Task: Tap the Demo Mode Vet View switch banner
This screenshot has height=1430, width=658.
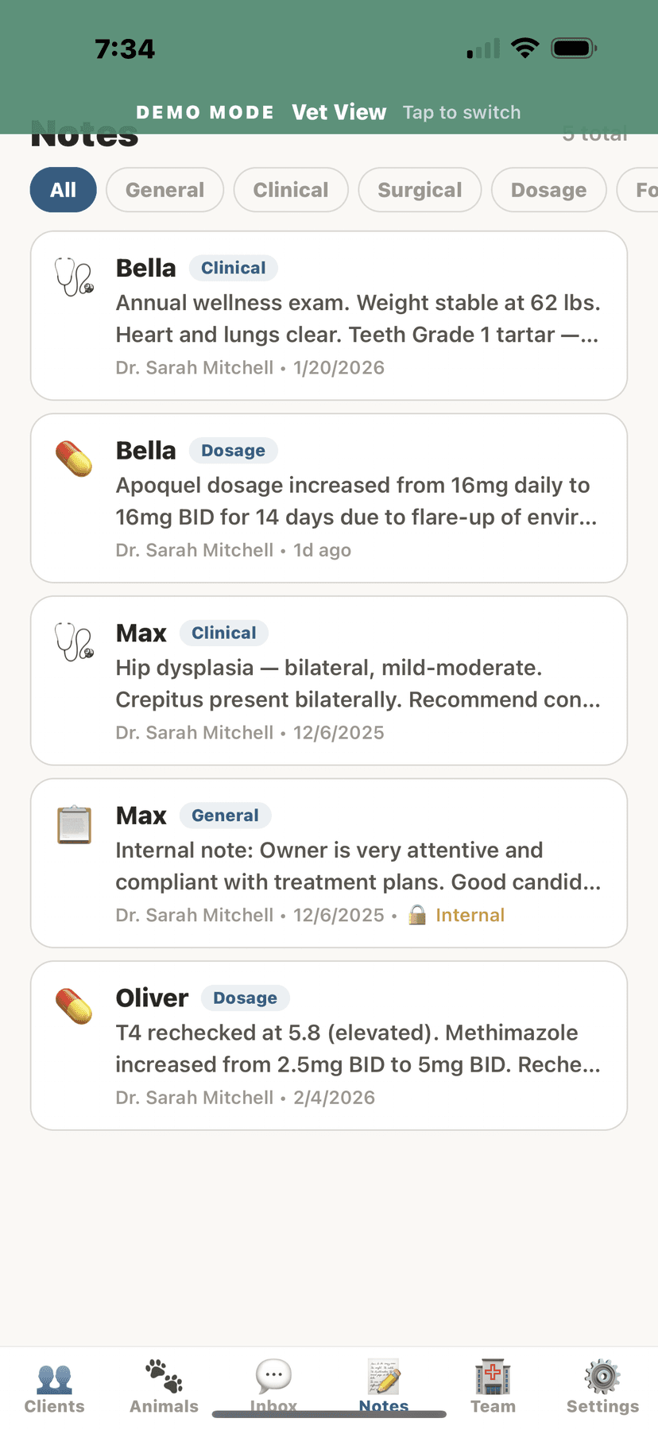Action: 328,112
